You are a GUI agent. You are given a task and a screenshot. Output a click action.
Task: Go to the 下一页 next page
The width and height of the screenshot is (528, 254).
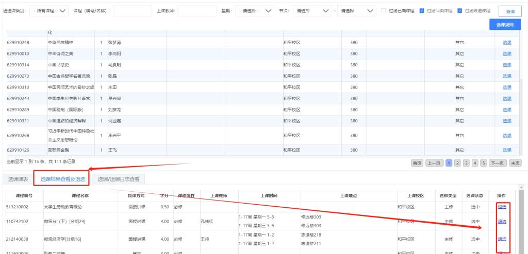click(x=497, y=162)
